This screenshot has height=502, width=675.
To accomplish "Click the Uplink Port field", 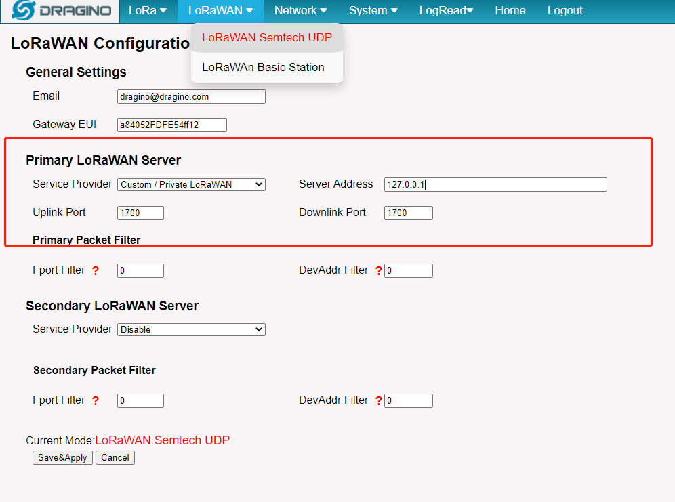I will click(x=140, y=213).
